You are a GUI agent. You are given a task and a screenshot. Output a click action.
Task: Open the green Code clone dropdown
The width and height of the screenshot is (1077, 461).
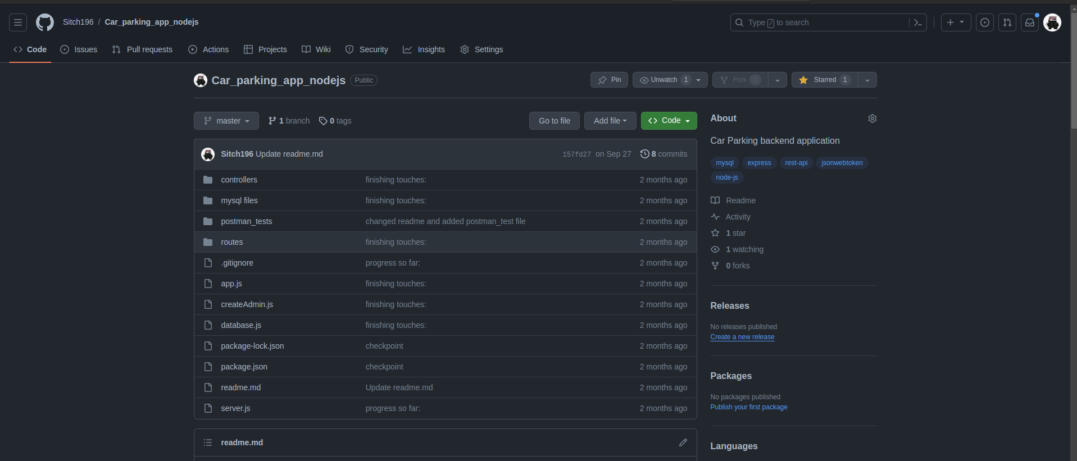669,121
